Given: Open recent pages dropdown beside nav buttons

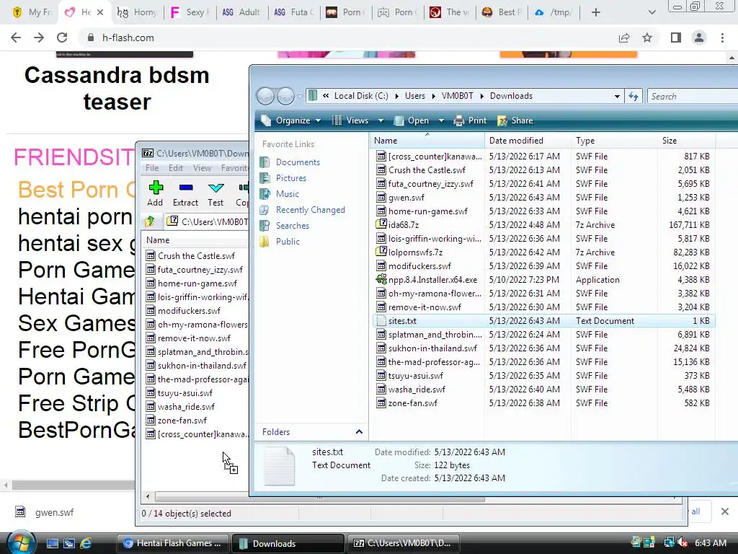Looking at the screenshot, I should click(x=301, y=96).
